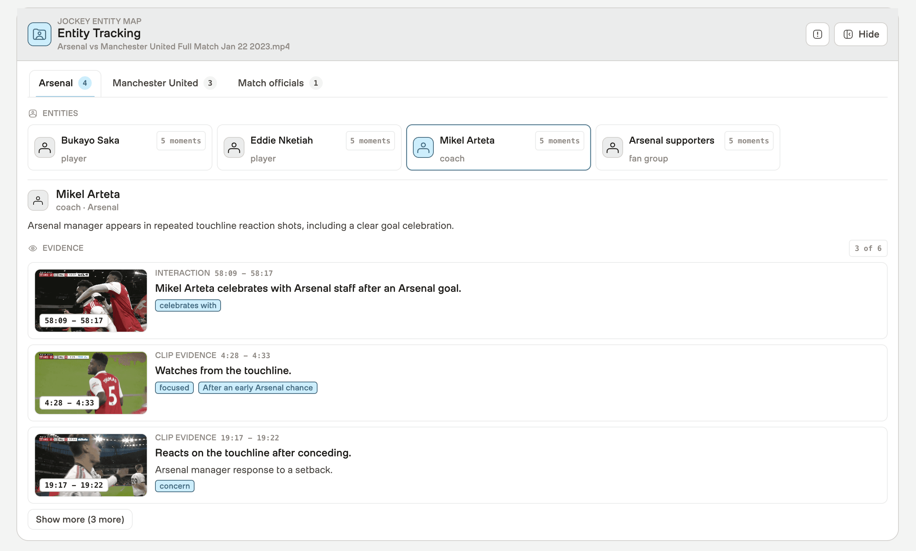
Task: Open the Arsenal supporters entity card
Action: pos(688,147)
